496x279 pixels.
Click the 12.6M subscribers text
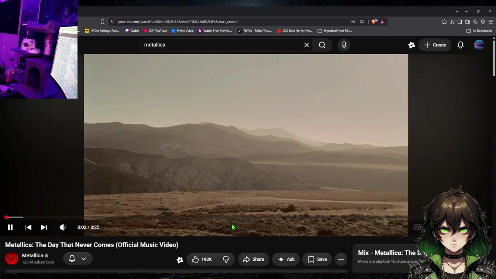point(38,262)
